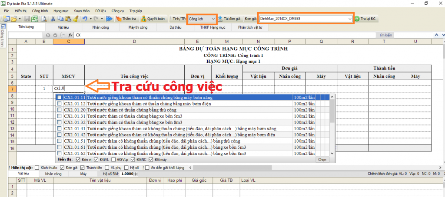The height and width of the screenshot is (197, 445).
Task: Click the Thẩm tra toolbar button
Action: point(126,19)
